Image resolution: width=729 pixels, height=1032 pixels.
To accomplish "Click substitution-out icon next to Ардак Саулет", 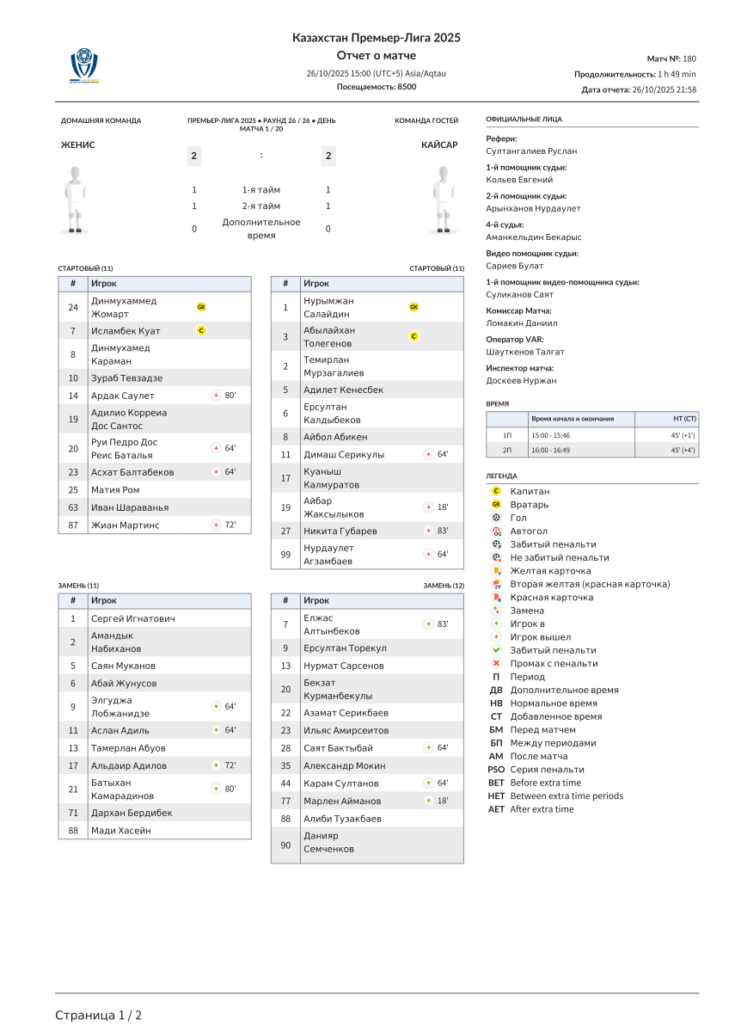I will point(216,396).
